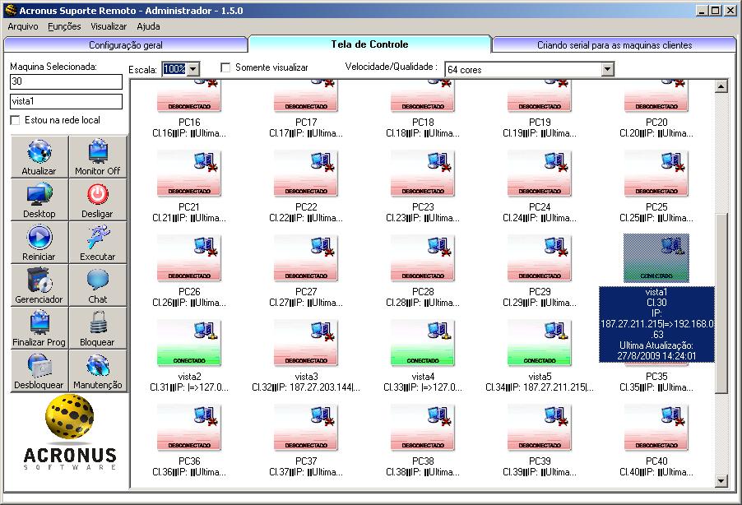Click the Cl.31 IP text under vista2
This screenshot has height=505, width=742.
pyautogui.click(x=189, y=387)
